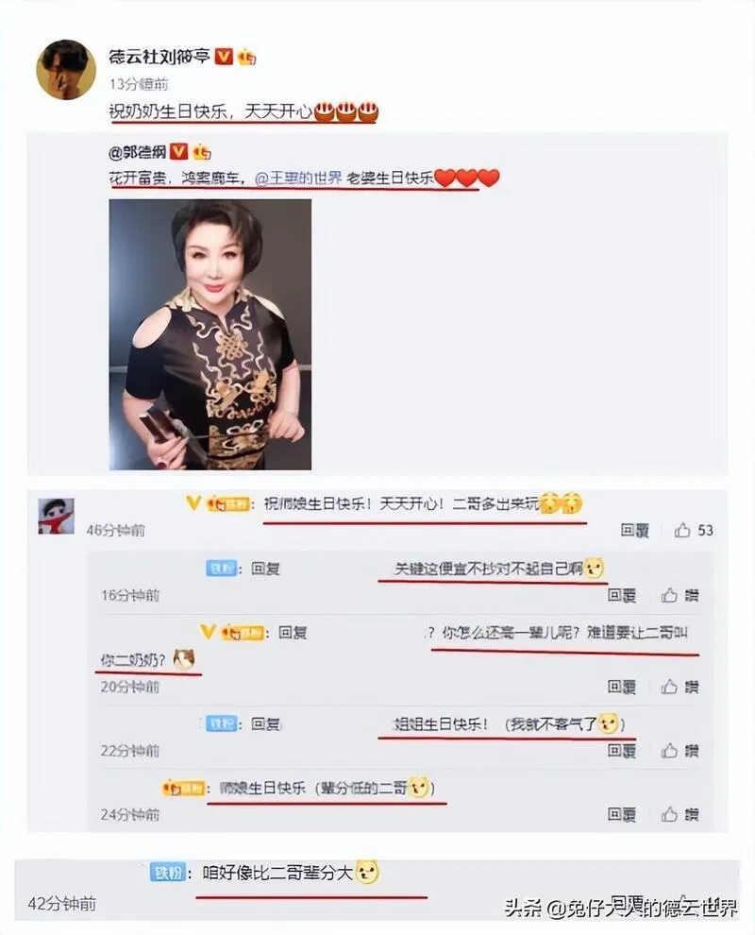Click the 德云社刘筱亭 username
This screenshot has width=755, height=935.
159,56
